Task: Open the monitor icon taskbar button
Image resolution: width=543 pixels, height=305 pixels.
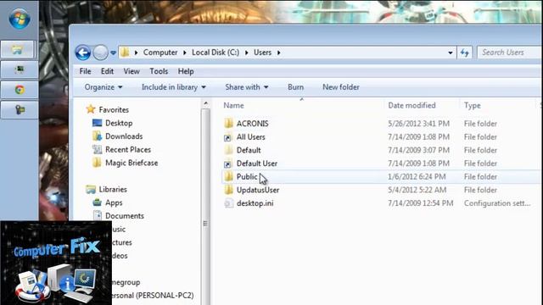Action: click(x=20, y=69)
